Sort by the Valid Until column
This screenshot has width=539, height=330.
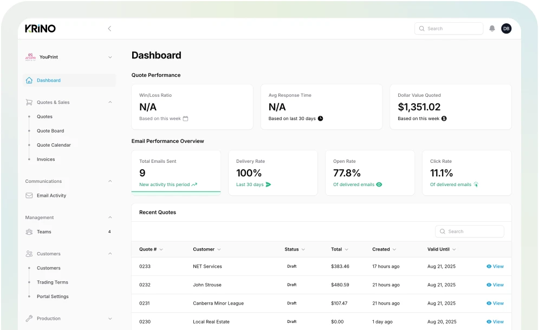[x=441, y=249]
